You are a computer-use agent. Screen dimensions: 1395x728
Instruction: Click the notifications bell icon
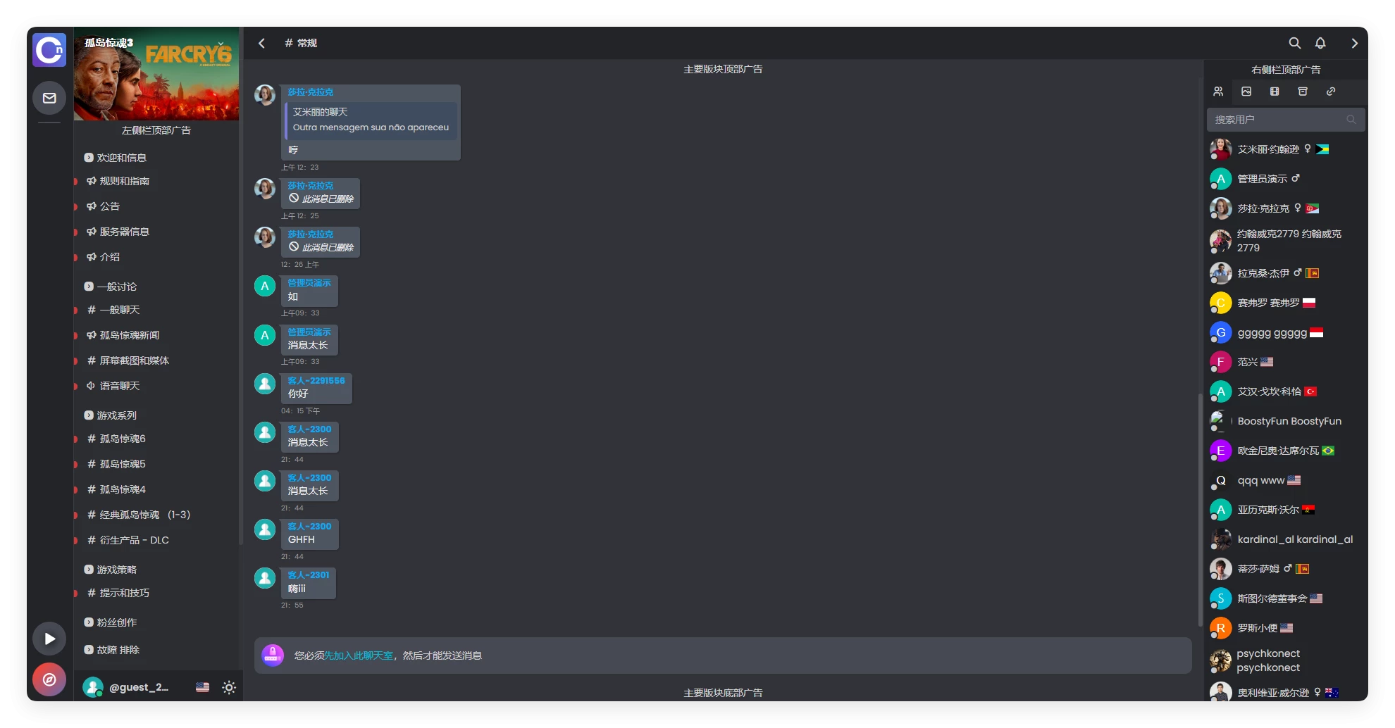coord(1320,43)
